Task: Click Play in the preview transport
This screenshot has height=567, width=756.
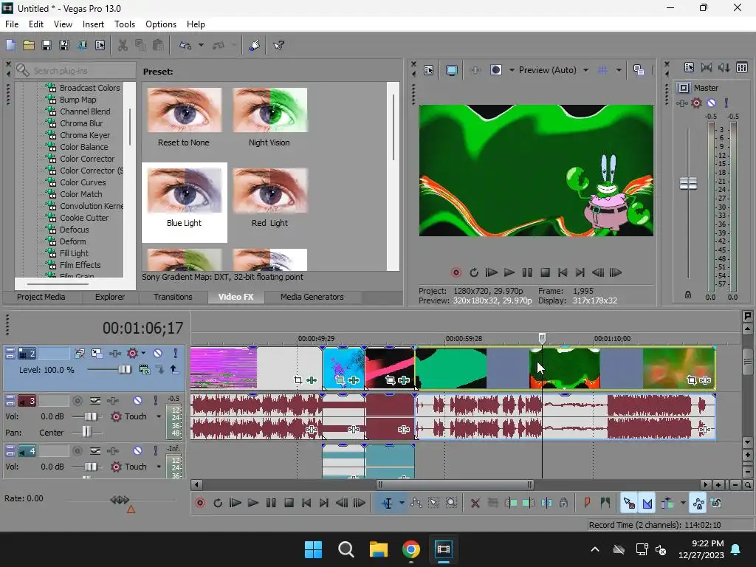Action: (509, 273)
